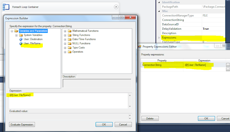This screenshot has width=230, height=132.
Task: Expand the System Variables node
Action: pyautogui.click(x=17, y=35)
